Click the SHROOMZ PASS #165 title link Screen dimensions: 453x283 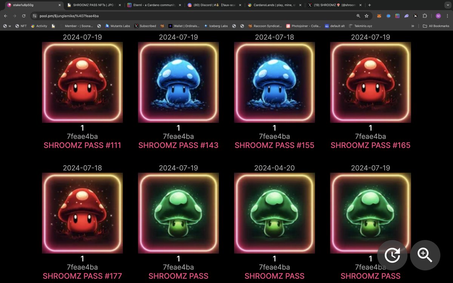coord(370,145)
